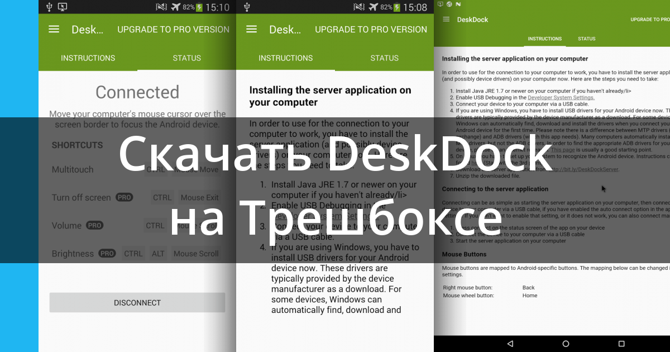The height and width of the screenshot is (352, 670).
Task: Tap PRO badge next to Brightness
Action: [x=107, y=253]
